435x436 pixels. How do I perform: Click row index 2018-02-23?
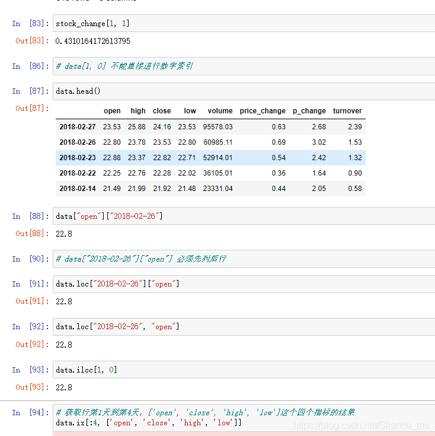coord(78,158)
